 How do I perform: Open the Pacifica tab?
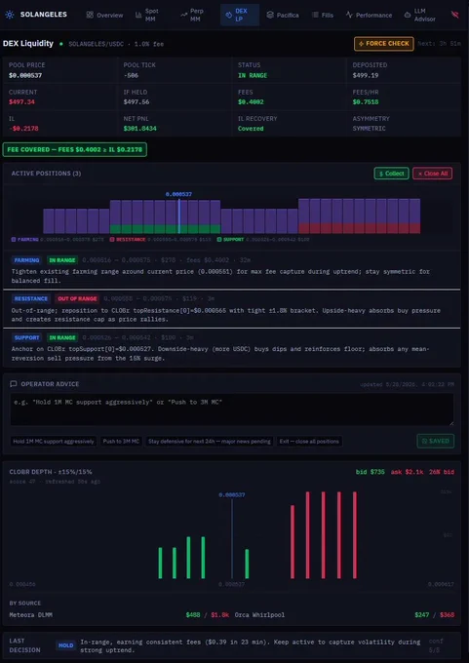tap(283, 15)
